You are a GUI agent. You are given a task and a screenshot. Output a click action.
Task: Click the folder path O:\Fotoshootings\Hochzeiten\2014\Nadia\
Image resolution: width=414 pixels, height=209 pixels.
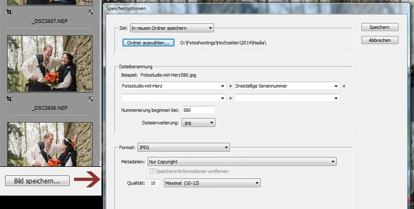tap(223, 43)
